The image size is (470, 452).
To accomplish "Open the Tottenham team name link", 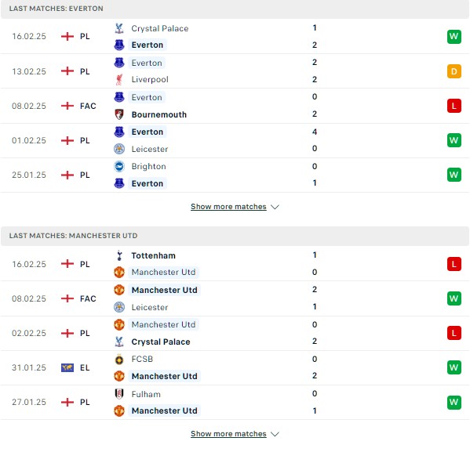I will [154, 255].
